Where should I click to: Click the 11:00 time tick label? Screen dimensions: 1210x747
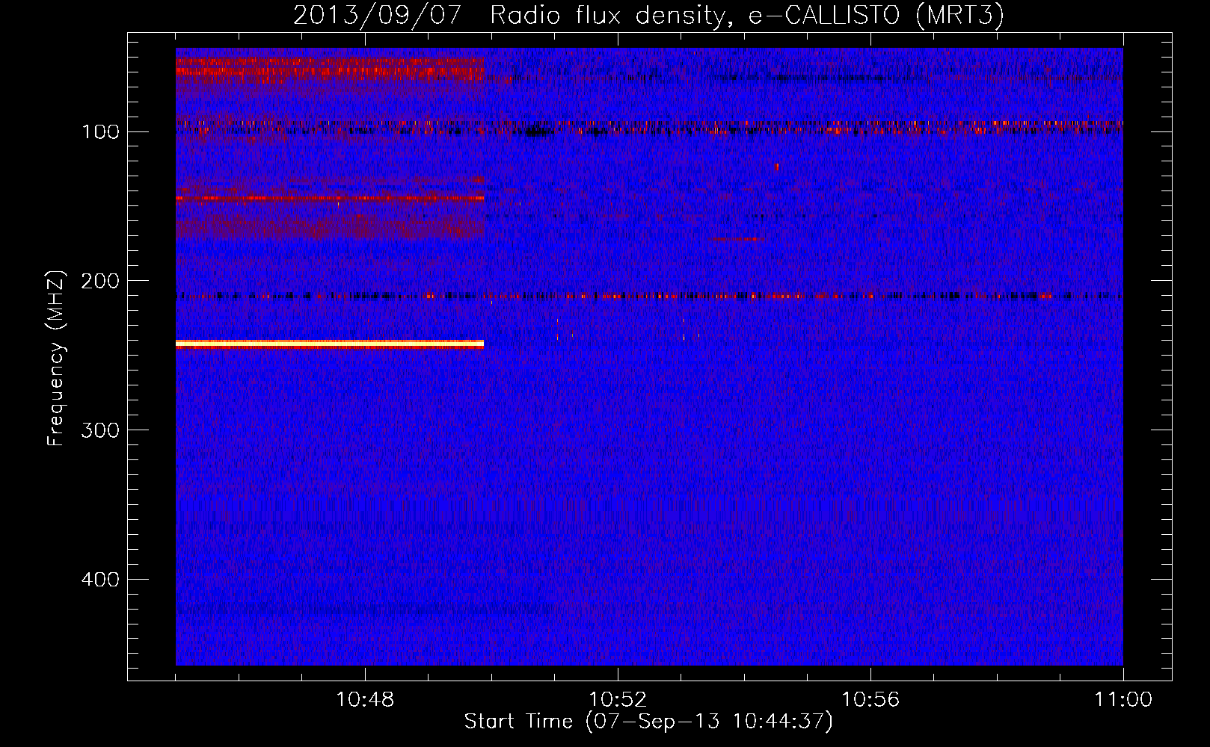[1123, 700]
